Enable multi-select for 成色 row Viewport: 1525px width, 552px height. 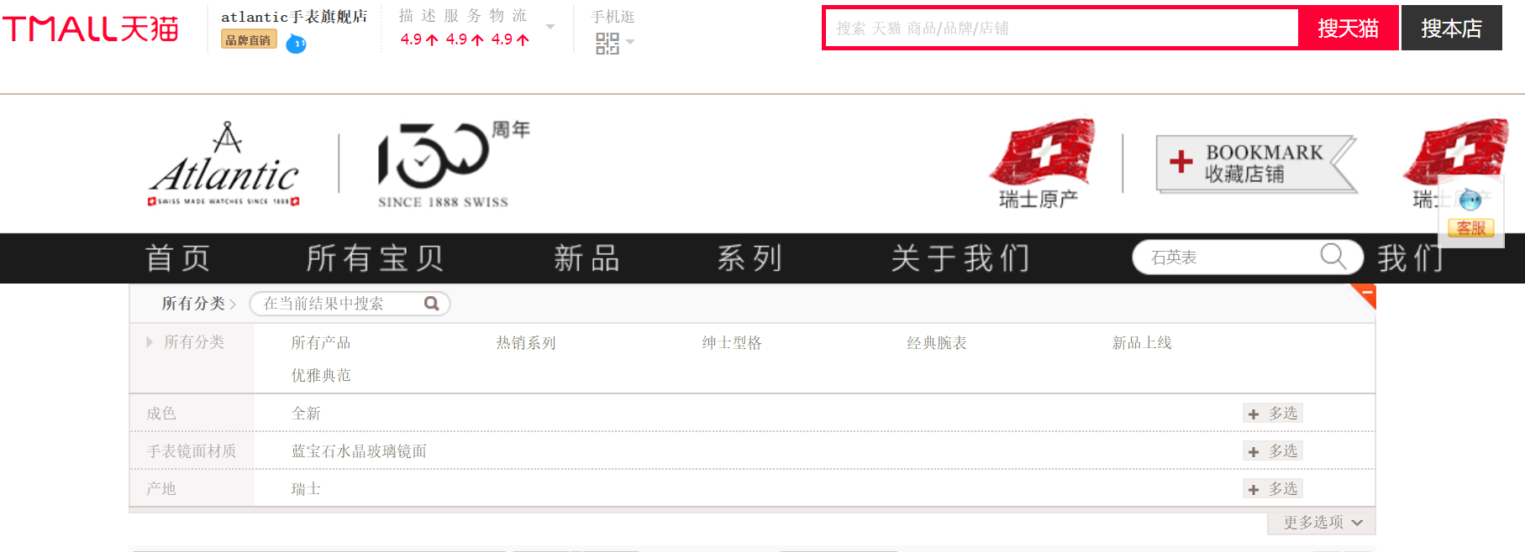click(x=1273, y=414)
